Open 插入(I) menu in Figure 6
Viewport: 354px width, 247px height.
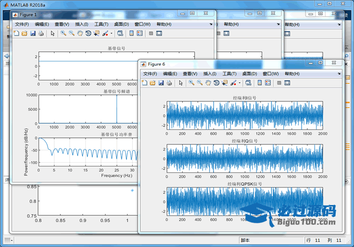(210, 74)
